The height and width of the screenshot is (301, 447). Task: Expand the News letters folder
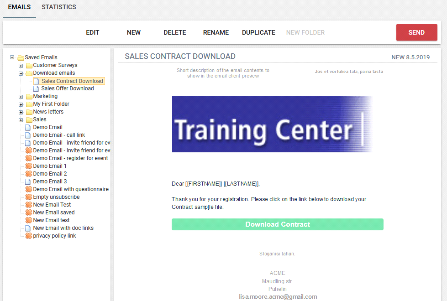point(21,112)
